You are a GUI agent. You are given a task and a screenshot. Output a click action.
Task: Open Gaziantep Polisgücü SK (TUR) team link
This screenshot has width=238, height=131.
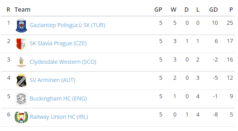click(67, 25)
